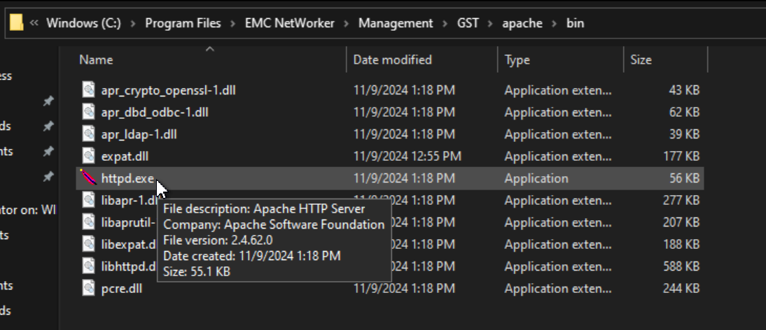The height and width of the screenshot is (330, 766).
Task: Click the folder icon in address bar
Action: click(18, 23)
